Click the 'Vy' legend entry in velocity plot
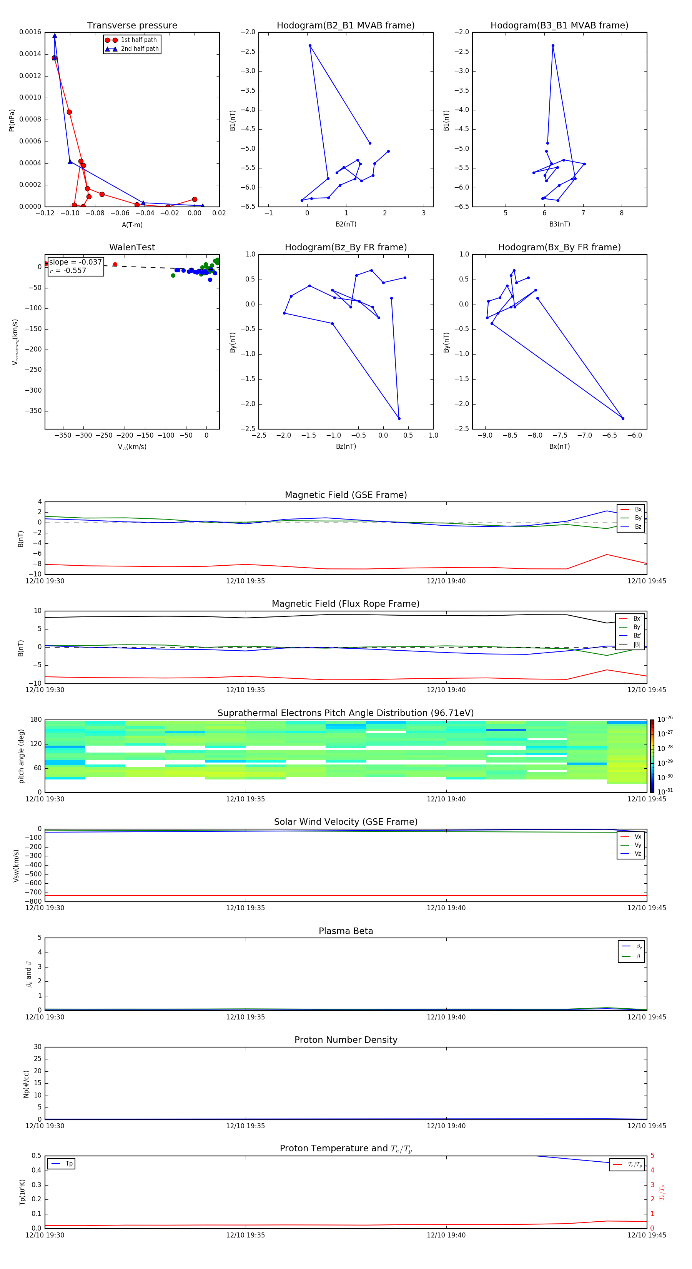This screenshot has height=1269, width=692. 631,845
